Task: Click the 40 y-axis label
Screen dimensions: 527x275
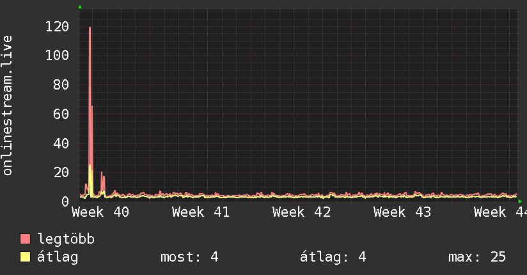Action: tap(61, 143)
